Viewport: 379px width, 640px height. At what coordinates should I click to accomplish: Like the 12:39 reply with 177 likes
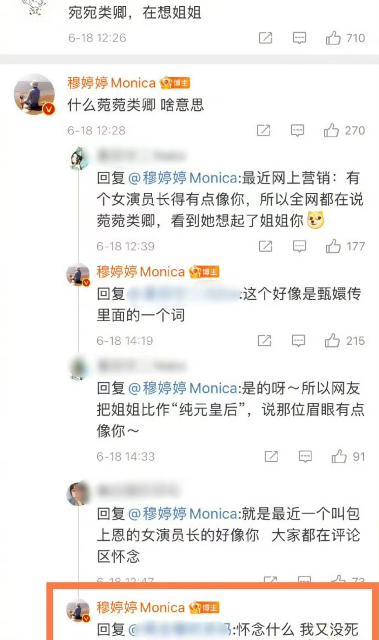click(333, 246)
